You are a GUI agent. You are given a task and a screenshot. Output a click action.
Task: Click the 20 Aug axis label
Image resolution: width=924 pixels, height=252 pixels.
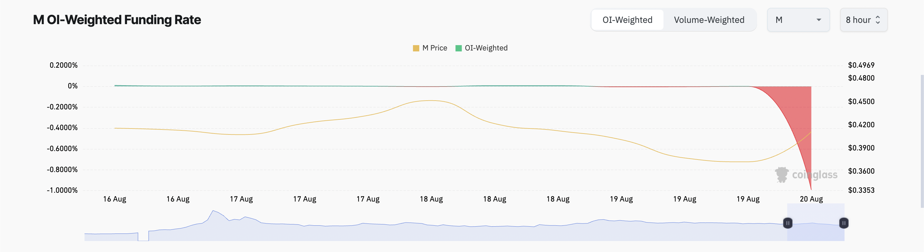[812, 199]
